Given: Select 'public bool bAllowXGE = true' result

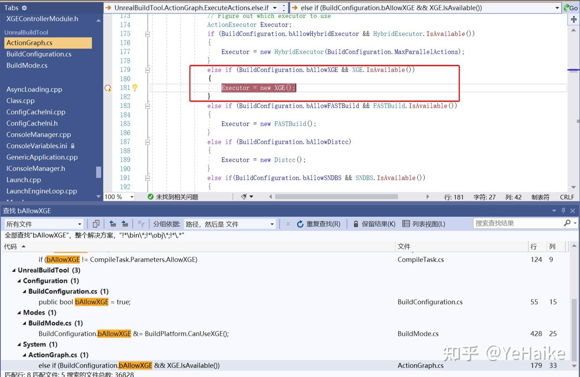Looking at the screenshot, I should click(286, 302).
